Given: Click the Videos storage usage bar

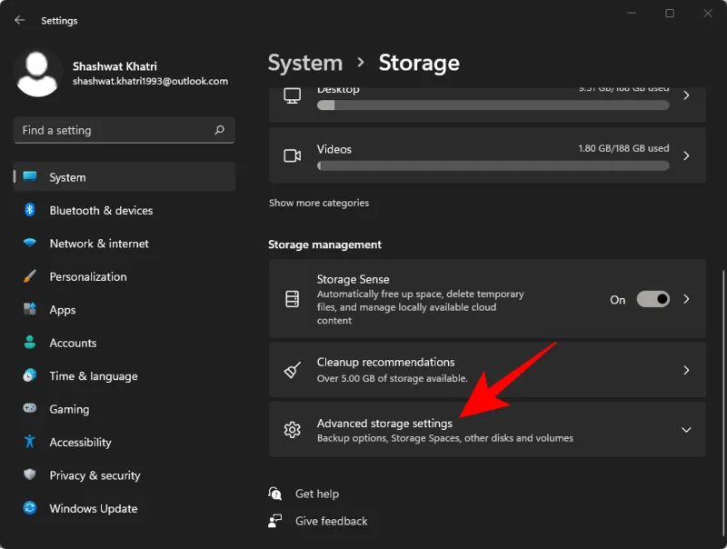Looking at the screenshot, I should point(493,165).
